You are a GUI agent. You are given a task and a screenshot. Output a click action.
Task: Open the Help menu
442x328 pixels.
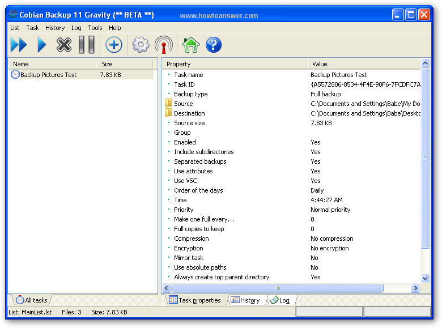click(x=114, y=28)
